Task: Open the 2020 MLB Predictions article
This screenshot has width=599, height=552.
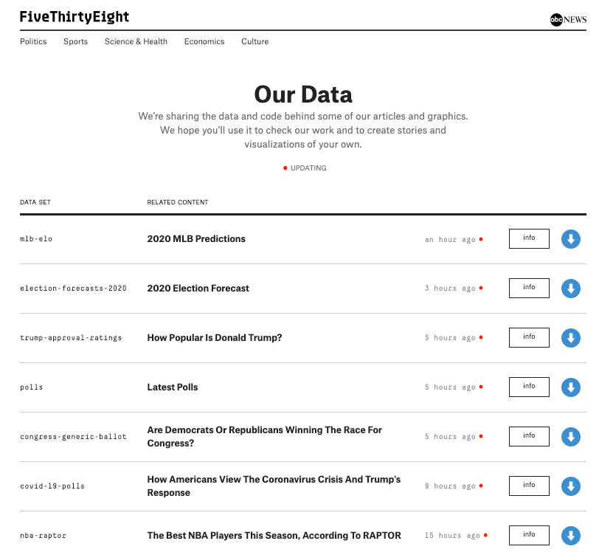Action: pos(196,238)
